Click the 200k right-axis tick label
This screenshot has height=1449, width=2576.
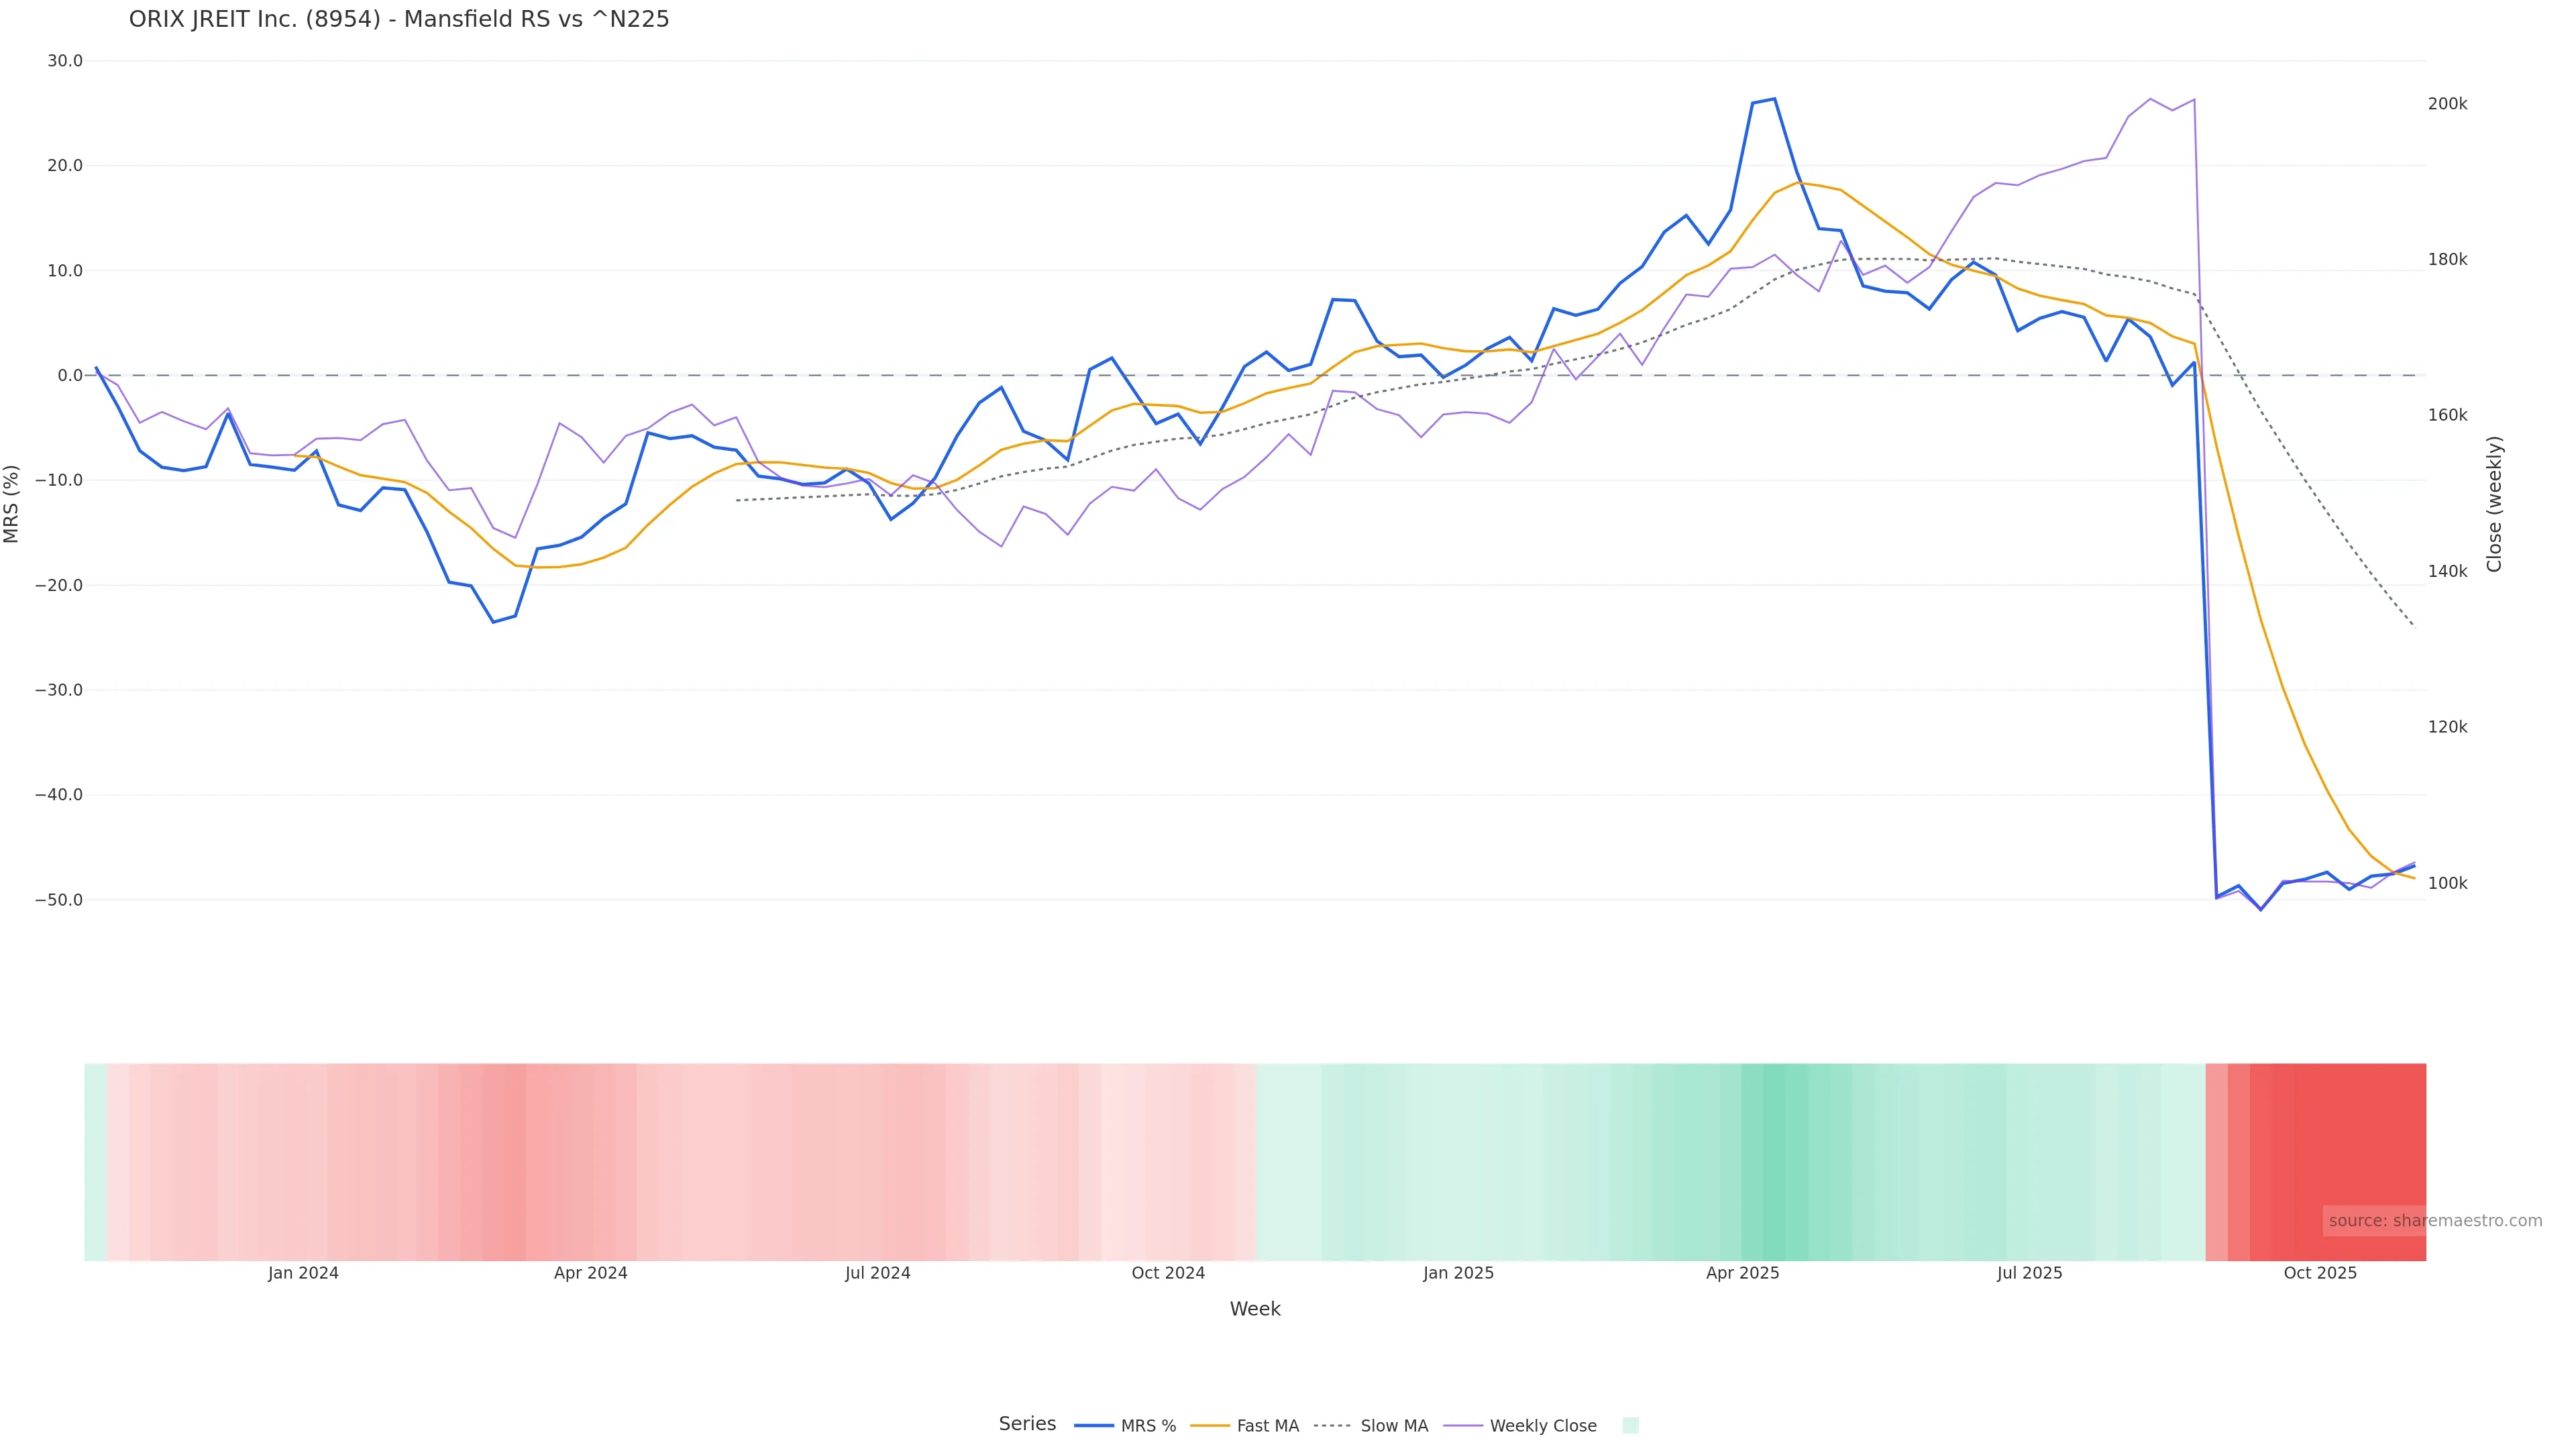pos(2447,104)
